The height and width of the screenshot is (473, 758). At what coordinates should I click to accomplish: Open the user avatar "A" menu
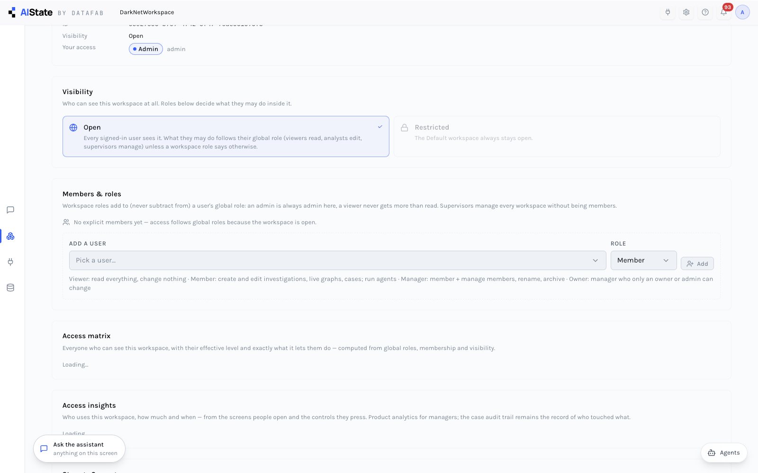742,12
